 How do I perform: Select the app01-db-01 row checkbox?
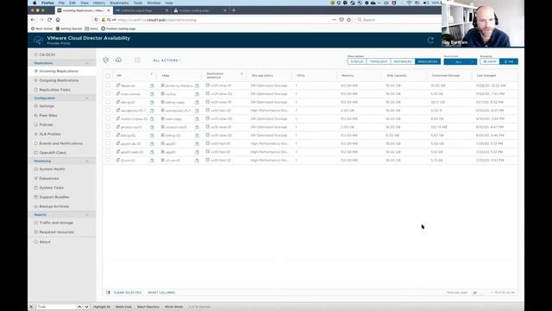pos(108,143)
